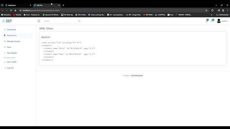Click the browser back arrow
The image size is (230, 129).
click(x=2, y=10)
